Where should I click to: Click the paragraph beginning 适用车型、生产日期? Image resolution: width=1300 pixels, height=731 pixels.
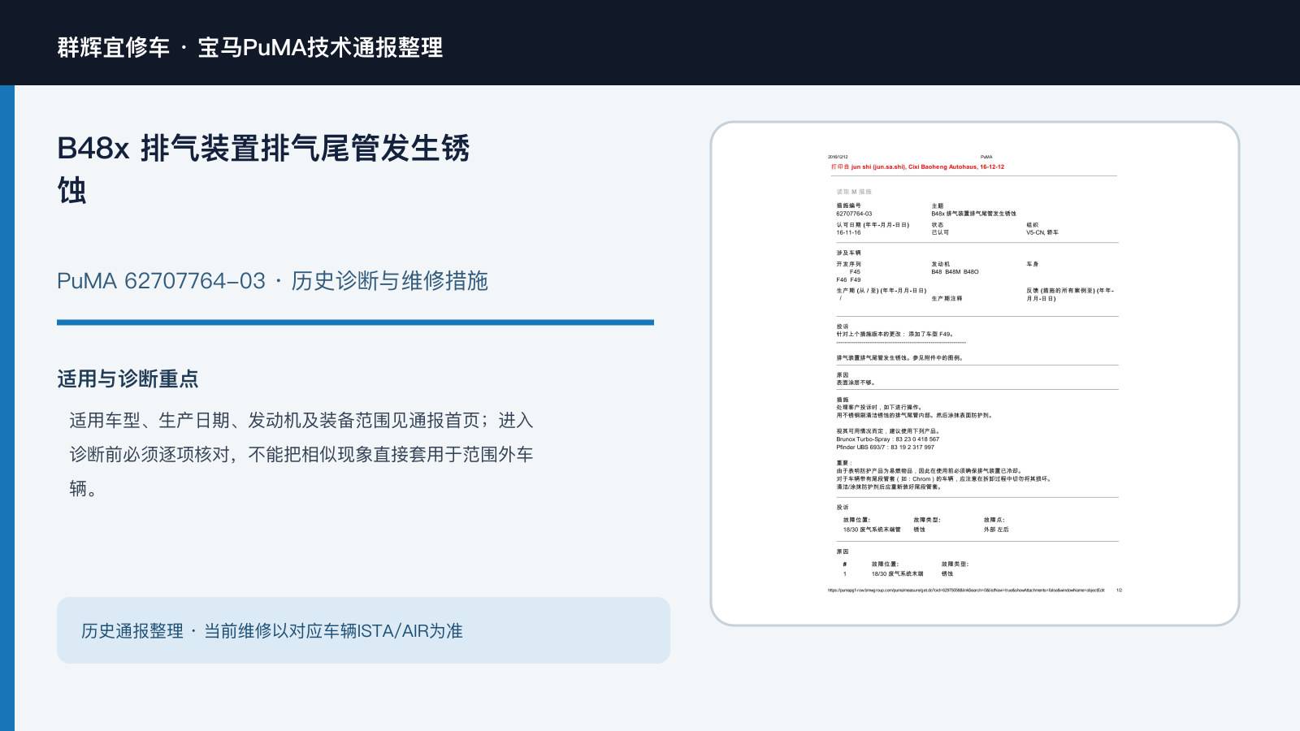point(301,454)
